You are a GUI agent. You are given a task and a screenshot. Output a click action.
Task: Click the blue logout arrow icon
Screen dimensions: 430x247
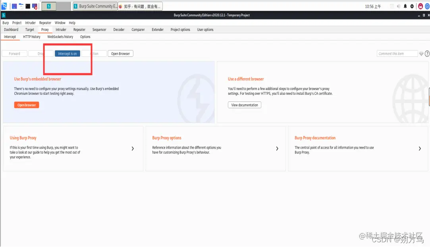427,6
